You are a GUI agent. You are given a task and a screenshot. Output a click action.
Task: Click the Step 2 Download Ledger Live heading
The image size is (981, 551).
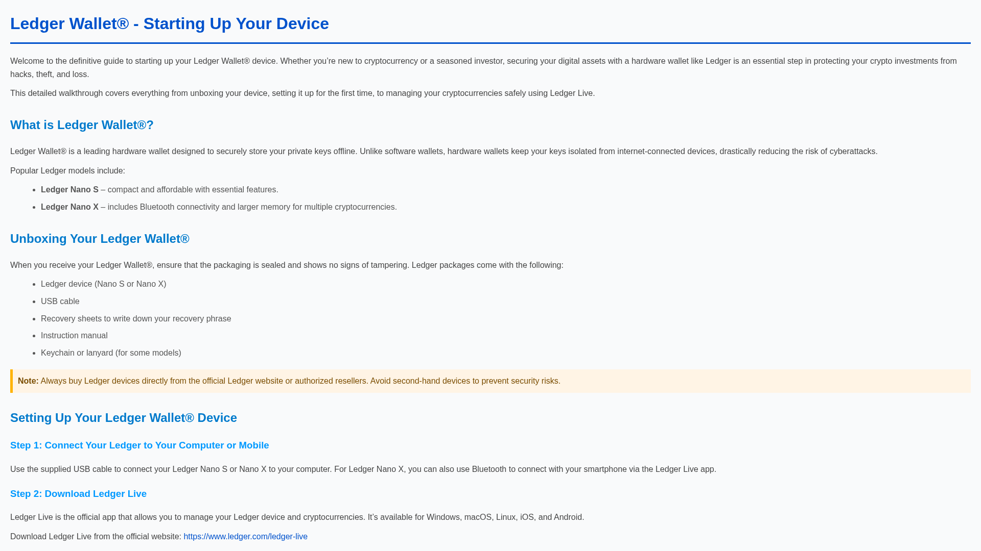pos(78,494)
